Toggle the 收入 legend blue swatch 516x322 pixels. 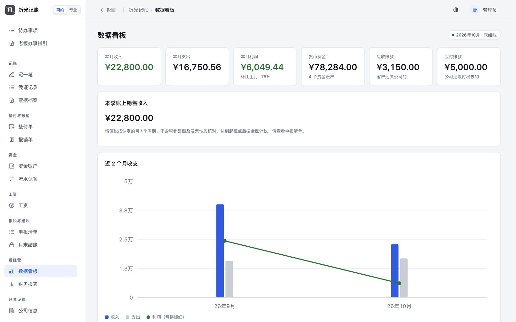pos(107,317)
